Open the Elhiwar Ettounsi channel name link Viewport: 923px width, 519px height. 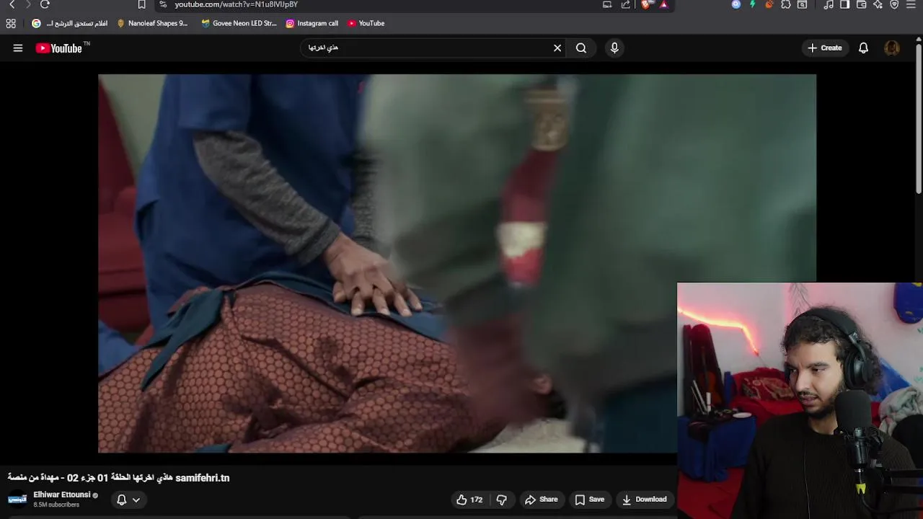pyautogui.click(x=62, y=494)
